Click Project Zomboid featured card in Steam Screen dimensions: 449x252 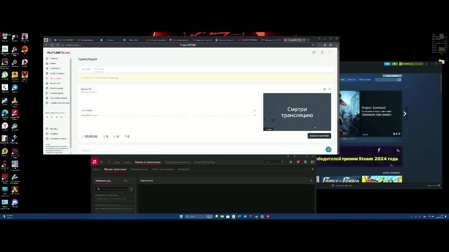pos(370,113)
